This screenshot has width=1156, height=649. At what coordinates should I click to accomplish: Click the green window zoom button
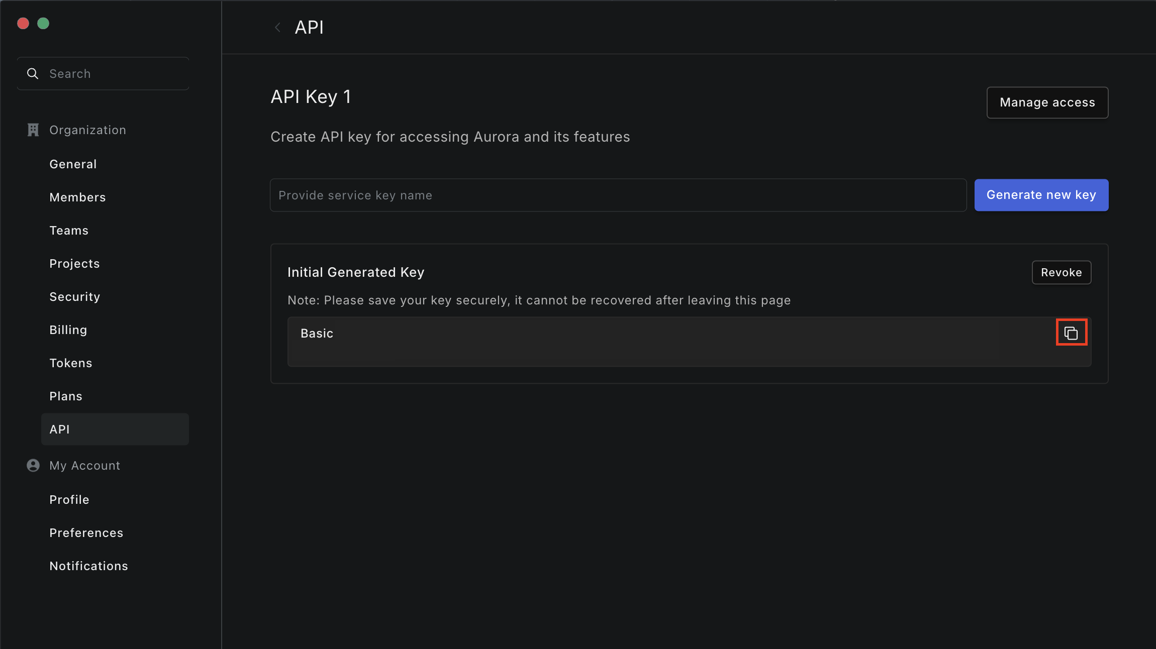pos(43,23)
